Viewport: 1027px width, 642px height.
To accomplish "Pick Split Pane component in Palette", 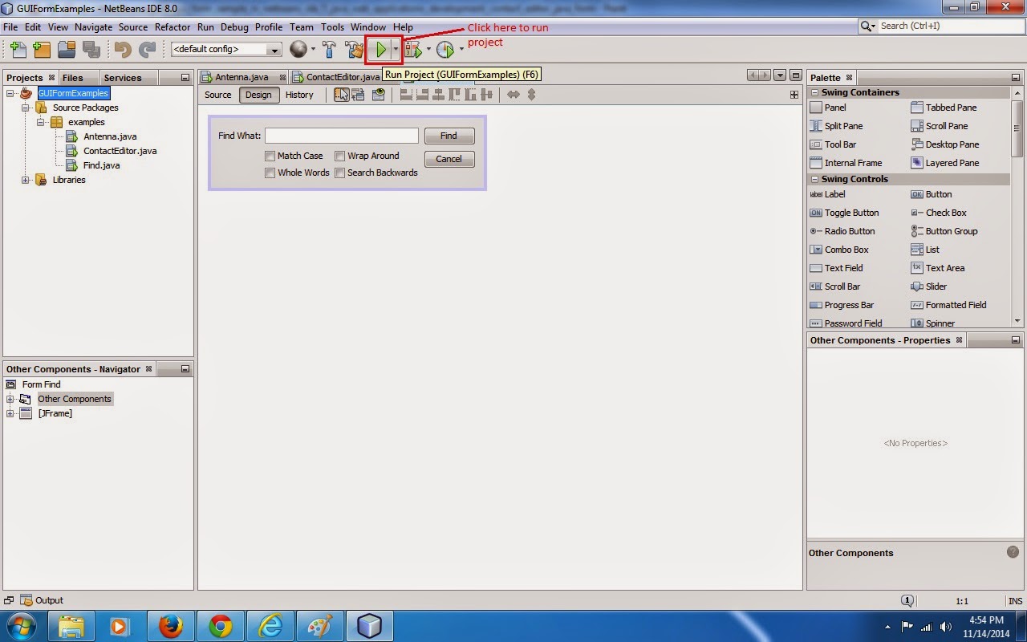I will click(x=836, y=126).
